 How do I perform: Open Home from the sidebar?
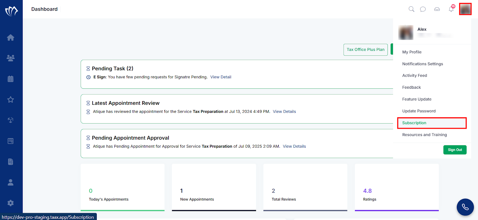(x=10, y=38)
